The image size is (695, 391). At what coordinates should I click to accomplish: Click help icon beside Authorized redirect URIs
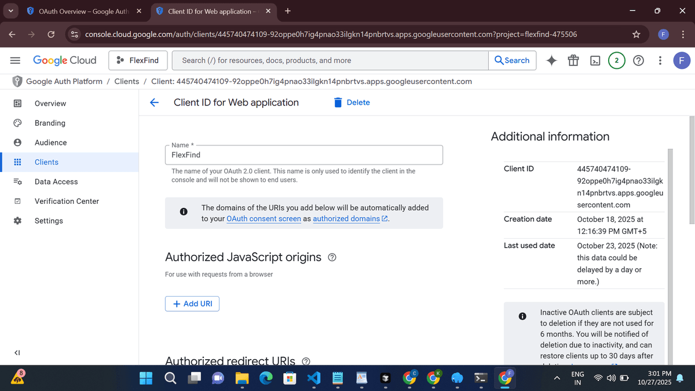(x=306, y=361)
